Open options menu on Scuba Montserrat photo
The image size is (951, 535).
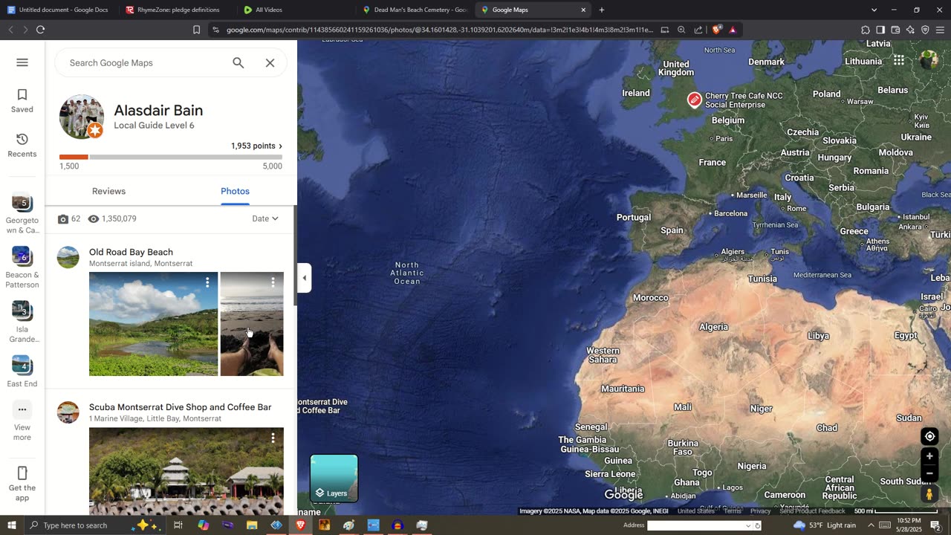click(273, 438)
